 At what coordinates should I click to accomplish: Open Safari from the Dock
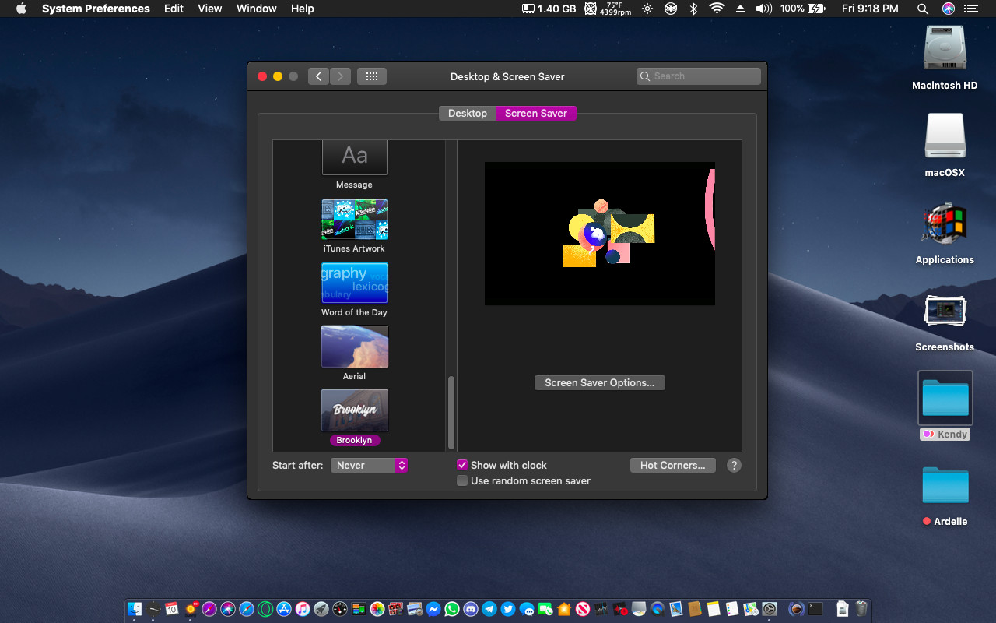coord(247,609)
